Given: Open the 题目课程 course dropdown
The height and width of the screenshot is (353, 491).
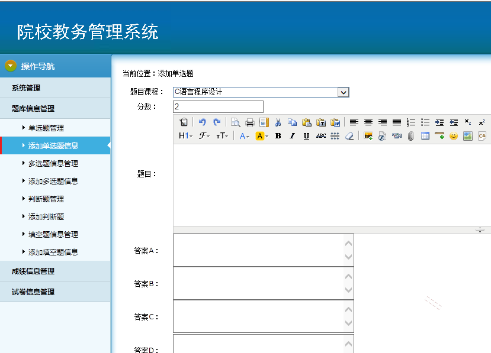Looking at the screenshot, I should [261, 92].
